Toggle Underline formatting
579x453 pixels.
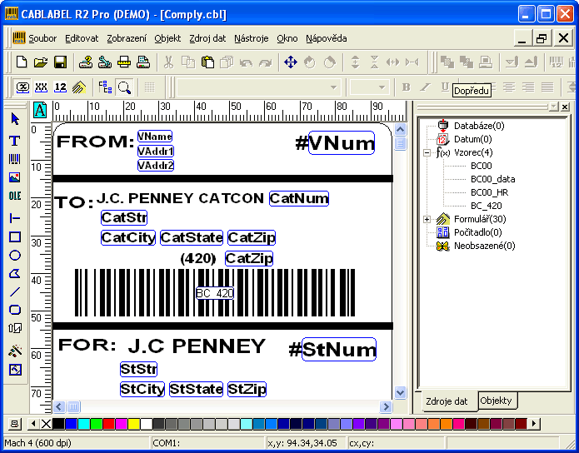(445, 87)
